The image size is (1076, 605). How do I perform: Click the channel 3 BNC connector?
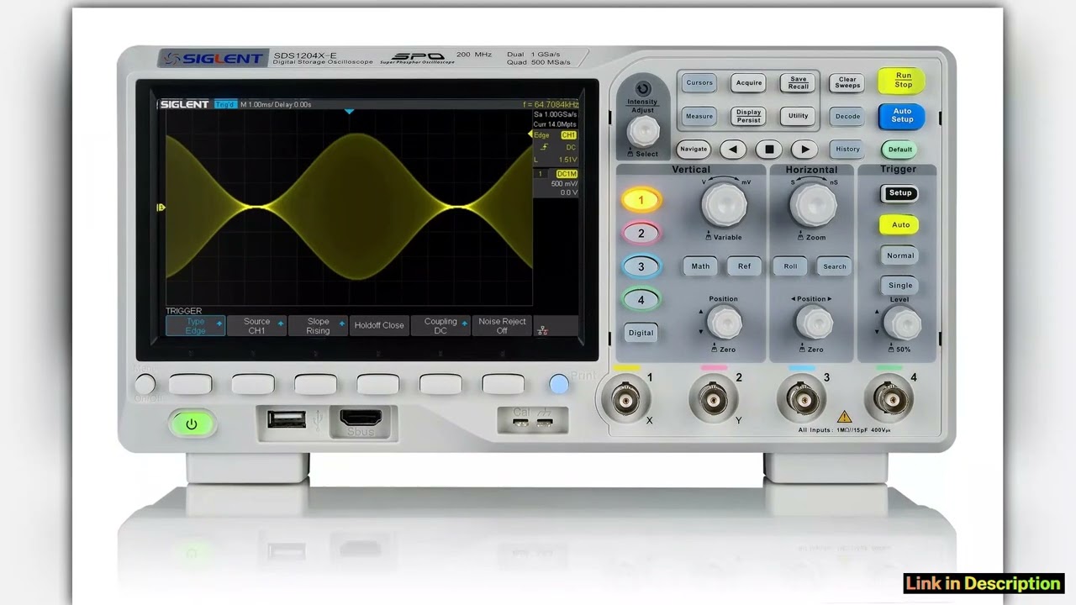click(x=801, y=400)
